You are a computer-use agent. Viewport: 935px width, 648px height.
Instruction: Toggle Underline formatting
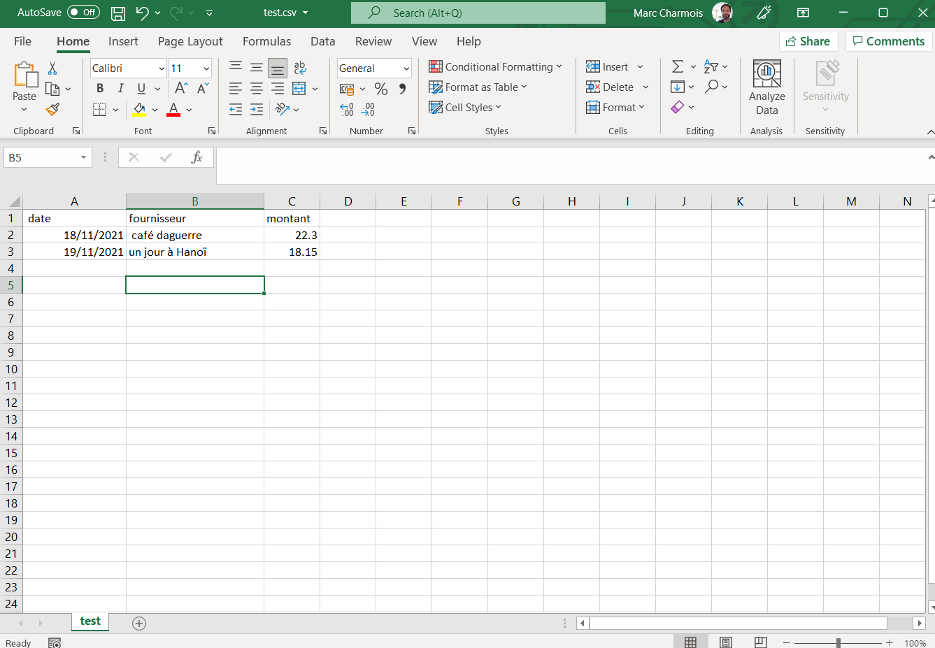[x=141, y=88]
